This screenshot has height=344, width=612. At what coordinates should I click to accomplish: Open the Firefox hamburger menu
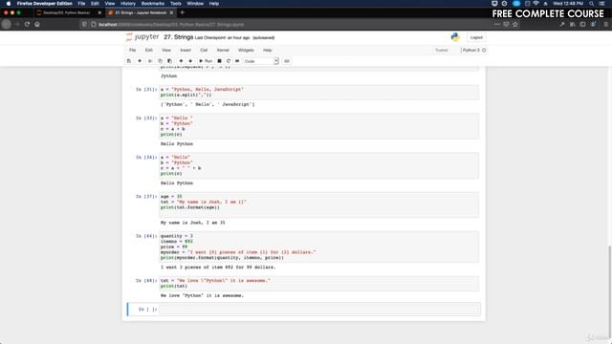click(605, 24)
